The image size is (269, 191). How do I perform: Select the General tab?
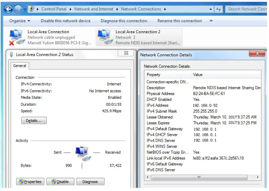click(x=20, y=66)
